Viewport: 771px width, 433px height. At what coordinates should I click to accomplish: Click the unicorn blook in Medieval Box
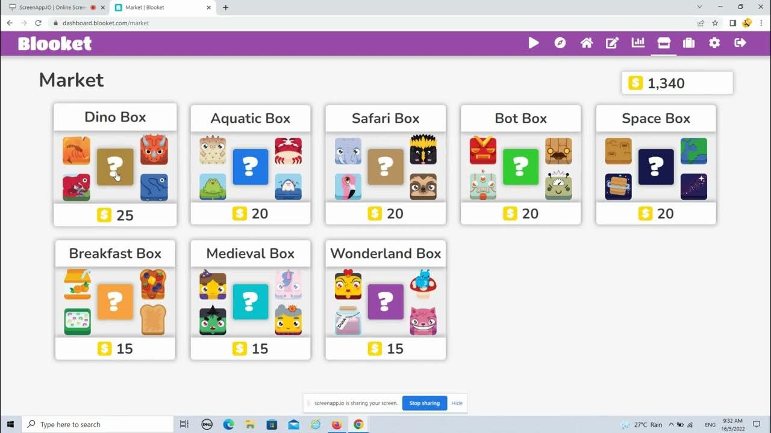289,285
